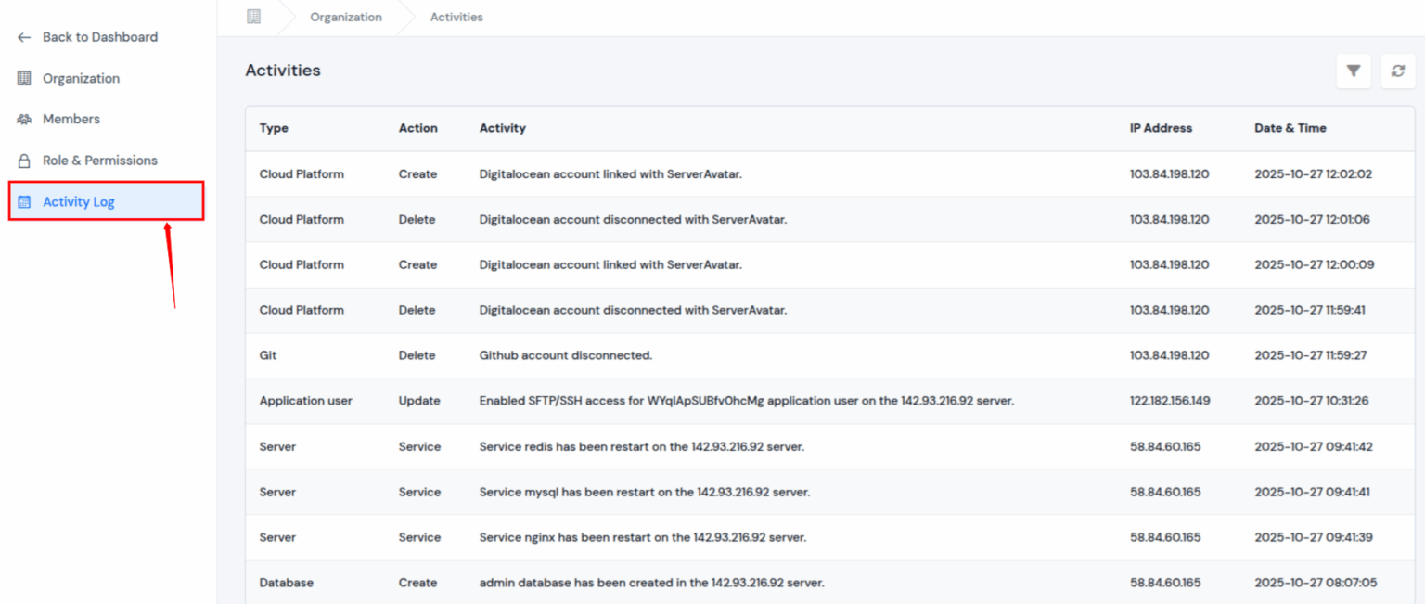1425x604 pixels.
Task: Click the filter funnel icon
Action: point(1354,71)
